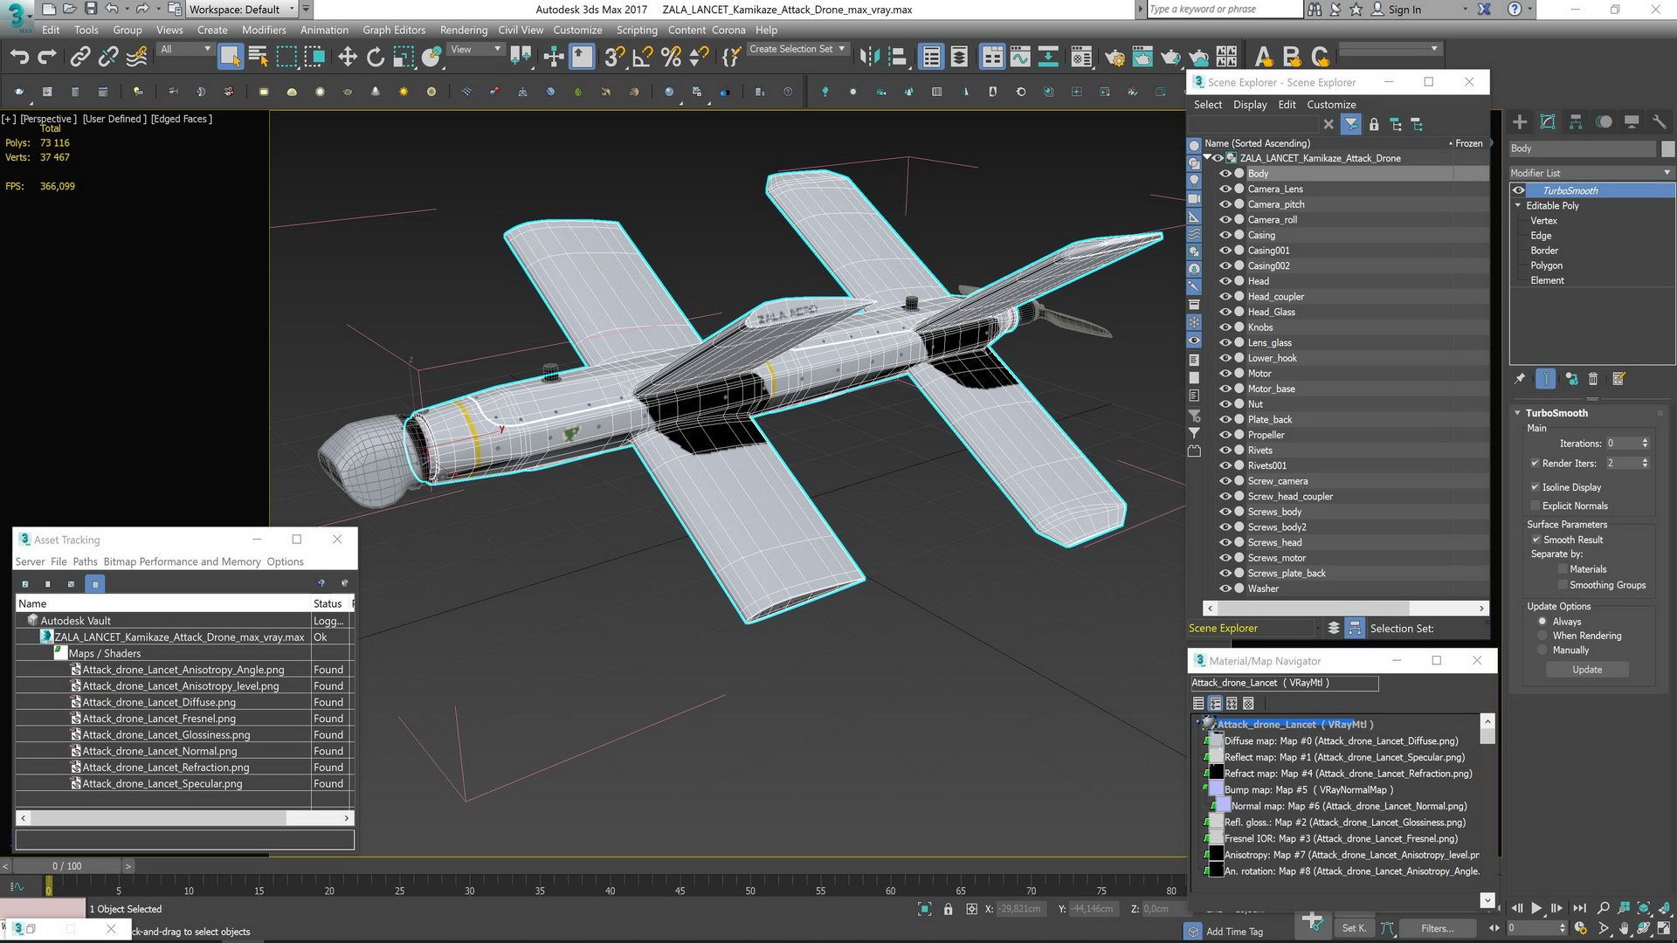Open the Rendering menu
This screenshot has width=1677, height=943.
click(x=463, y=30)
